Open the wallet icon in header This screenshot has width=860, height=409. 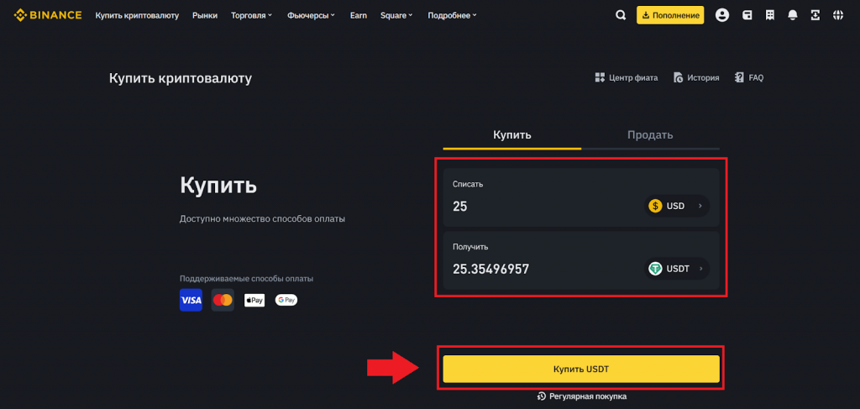[747, 15]
